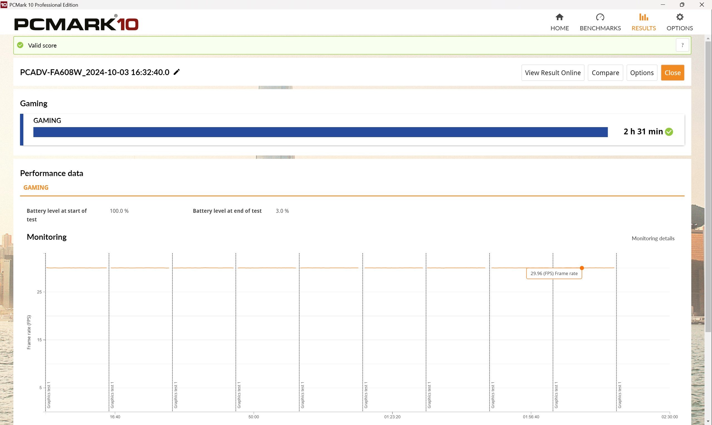Click the 16:40 time axis label
The height and width of the screenshot is (425, 712).
coord(115,417)
